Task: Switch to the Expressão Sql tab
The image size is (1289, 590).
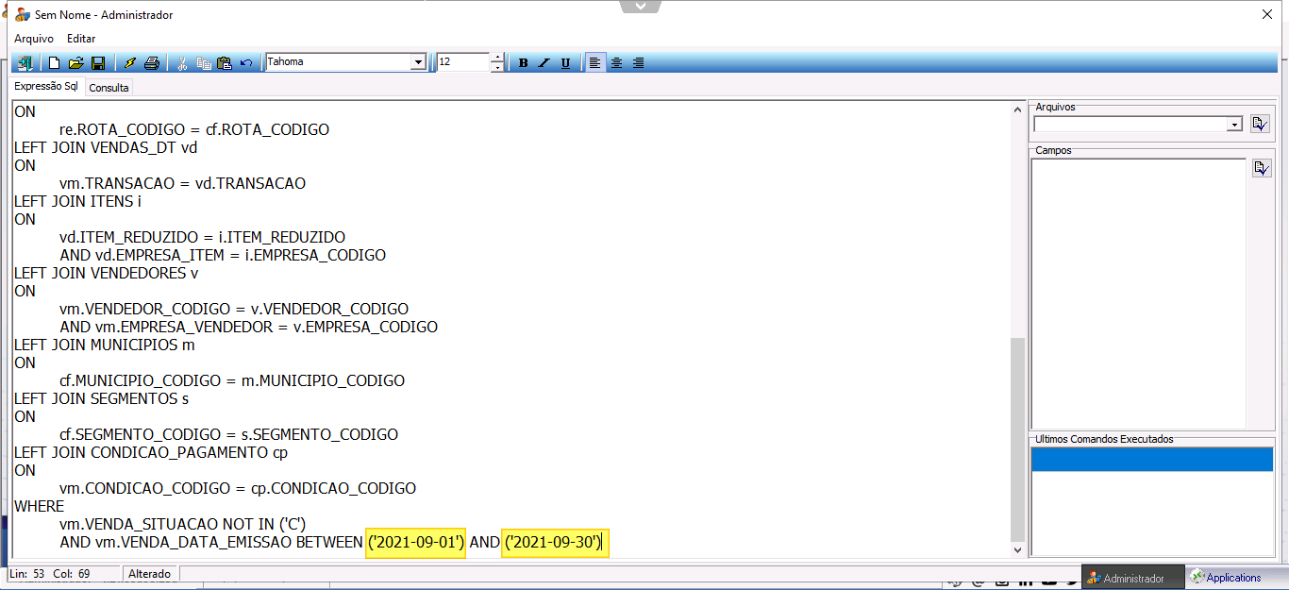Action: coord(46,86)
